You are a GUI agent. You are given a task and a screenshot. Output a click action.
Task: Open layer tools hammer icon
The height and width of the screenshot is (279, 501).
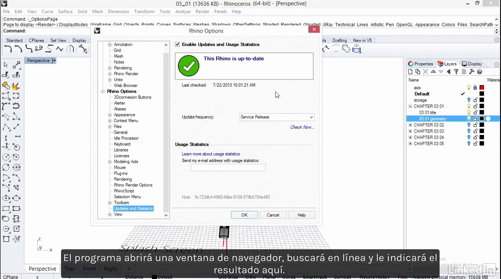click(472, 72)
